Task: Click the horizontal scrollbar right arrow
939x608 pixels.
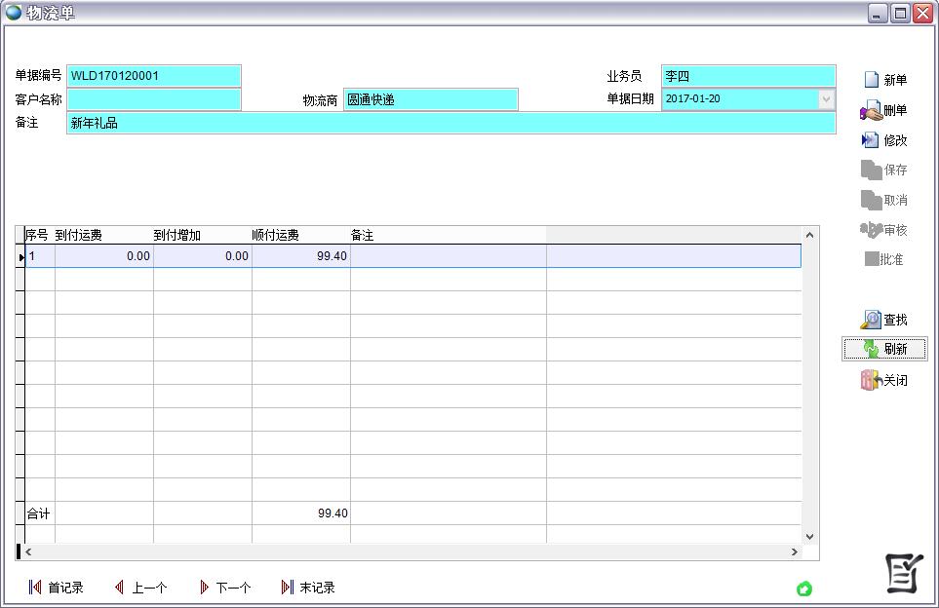Action: tap(795, 551)
